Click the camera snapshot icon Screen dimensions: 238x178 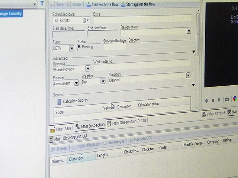pos(227,100)
